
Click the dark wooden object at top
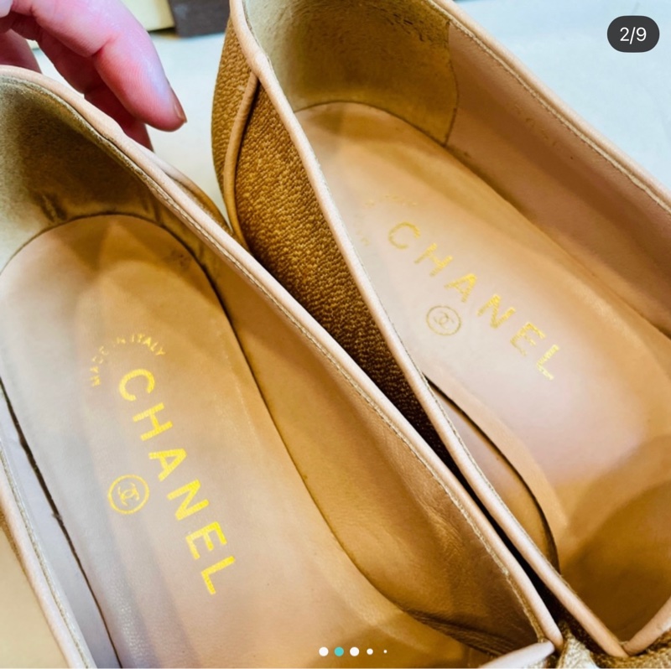click(x=198, y=14)
